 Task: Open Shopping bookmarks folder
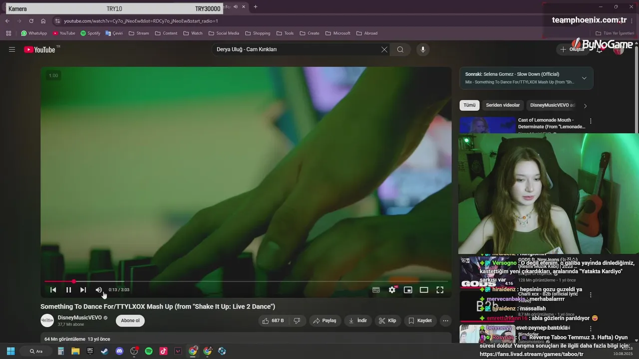point(257,33)
